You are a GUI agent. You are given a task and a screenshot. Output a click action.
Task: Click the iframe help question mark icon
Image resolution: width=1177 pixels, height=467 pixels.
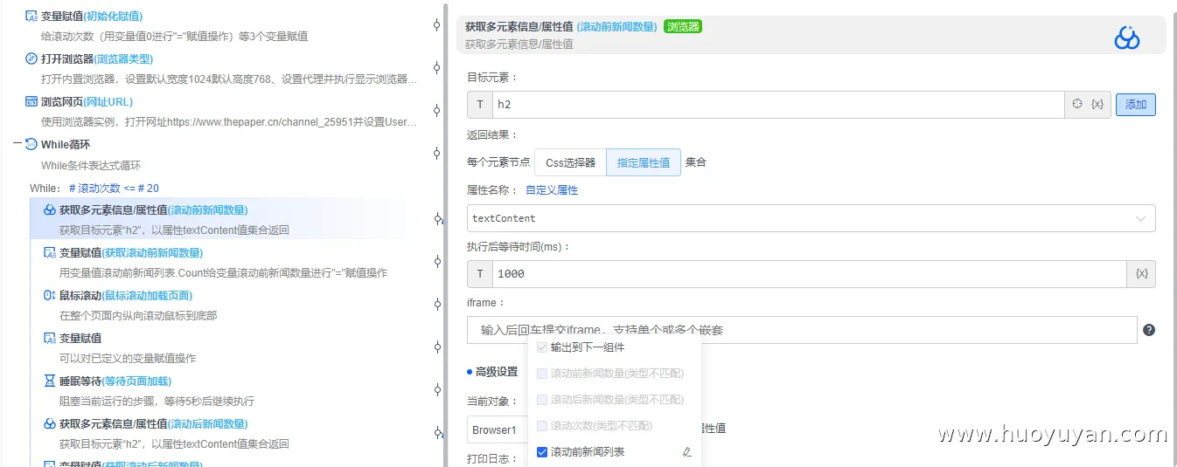click(1149, 330)
